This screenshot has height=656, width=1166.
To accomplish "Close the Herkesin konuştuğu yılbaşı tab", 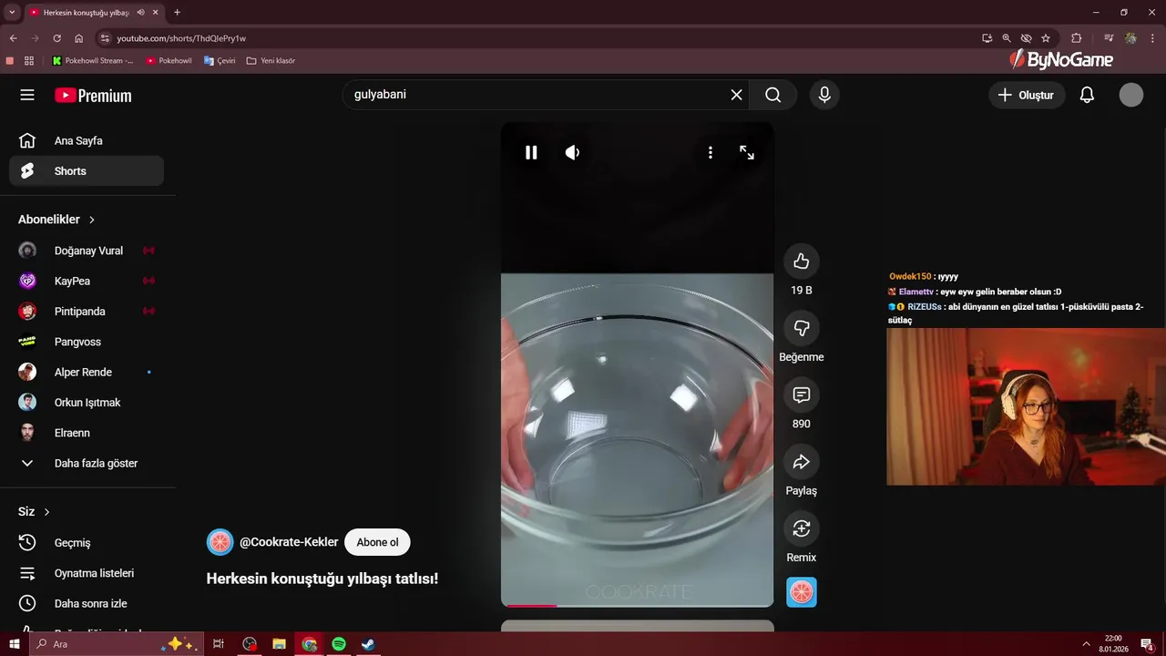I will click(156, 13).
